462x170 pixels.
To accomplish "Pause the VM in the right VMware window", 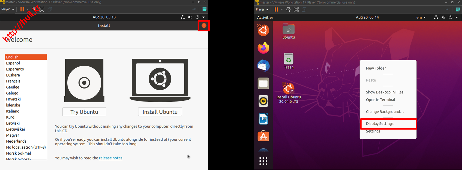I will click(276, 9).
